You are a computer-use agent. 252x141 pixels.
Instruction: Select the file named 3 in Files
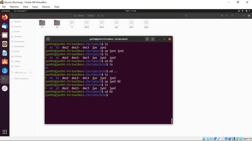(x=72, y=24)
